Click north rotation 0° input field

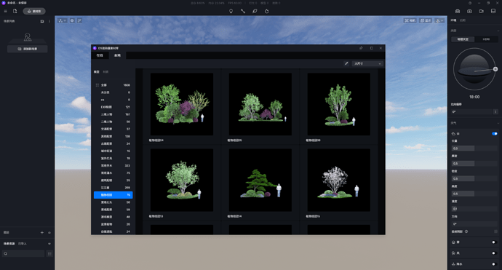471,112
